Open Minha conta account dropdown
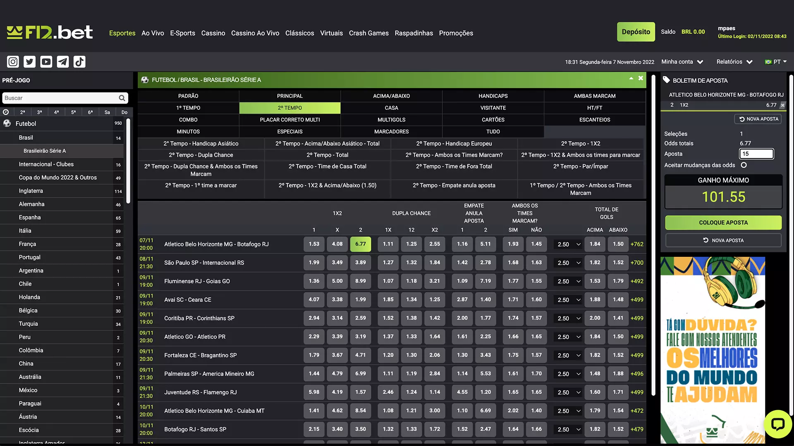Image resolution: width=794 pixels, height=446 pixels. pyautogui.click(x=681, y=62)
